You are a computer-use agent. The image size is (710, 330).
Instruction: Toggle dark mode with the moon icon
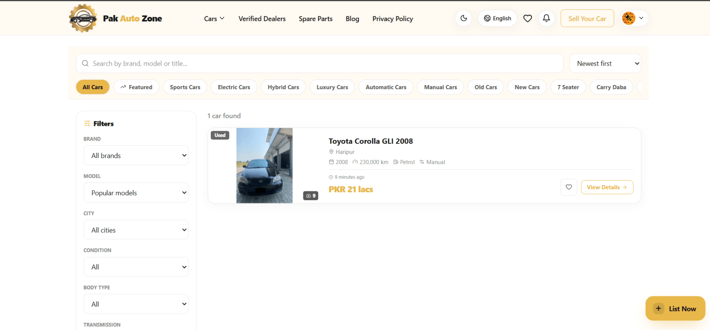pyautogui.click(x=464, y=18)
